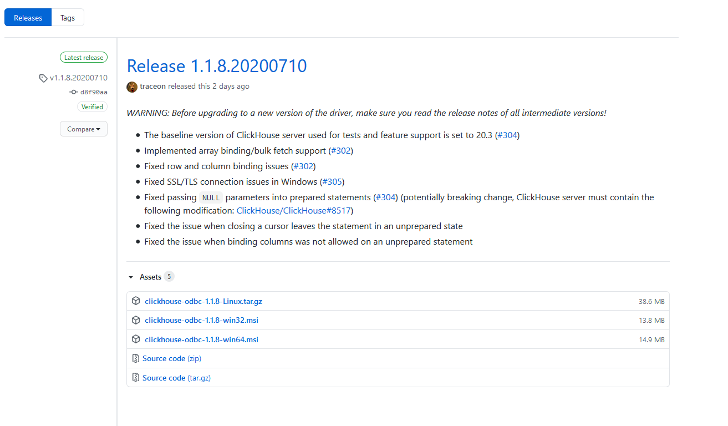
Task: Click the archive icon beside Source code (zip)
Action: 136,358
